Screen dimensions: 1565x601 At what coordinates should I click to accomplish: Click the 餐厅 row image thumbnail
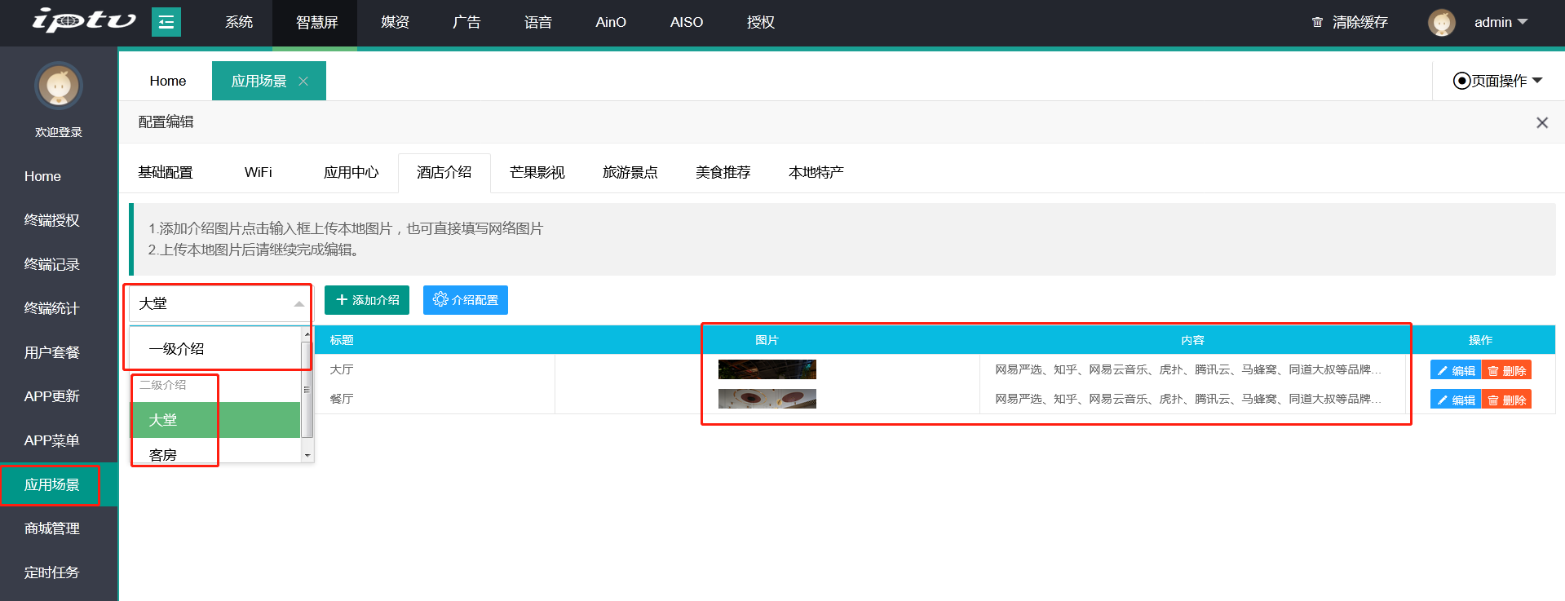tap(767, 399)
